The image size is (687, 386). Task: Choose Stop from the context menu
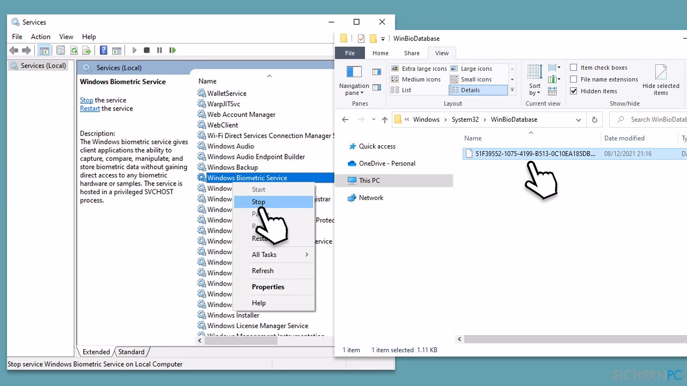tap(259, 202)
